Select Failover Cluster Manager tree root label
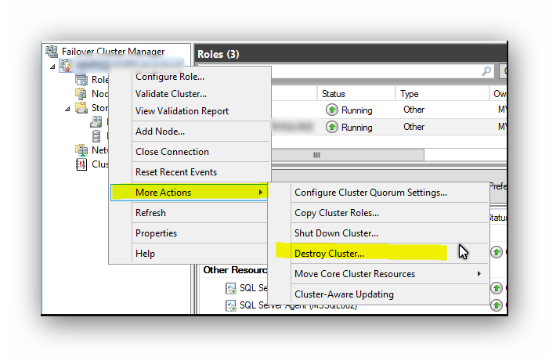Image resolution: width=549 pixels, height=357 pixels. click(113, 52)
